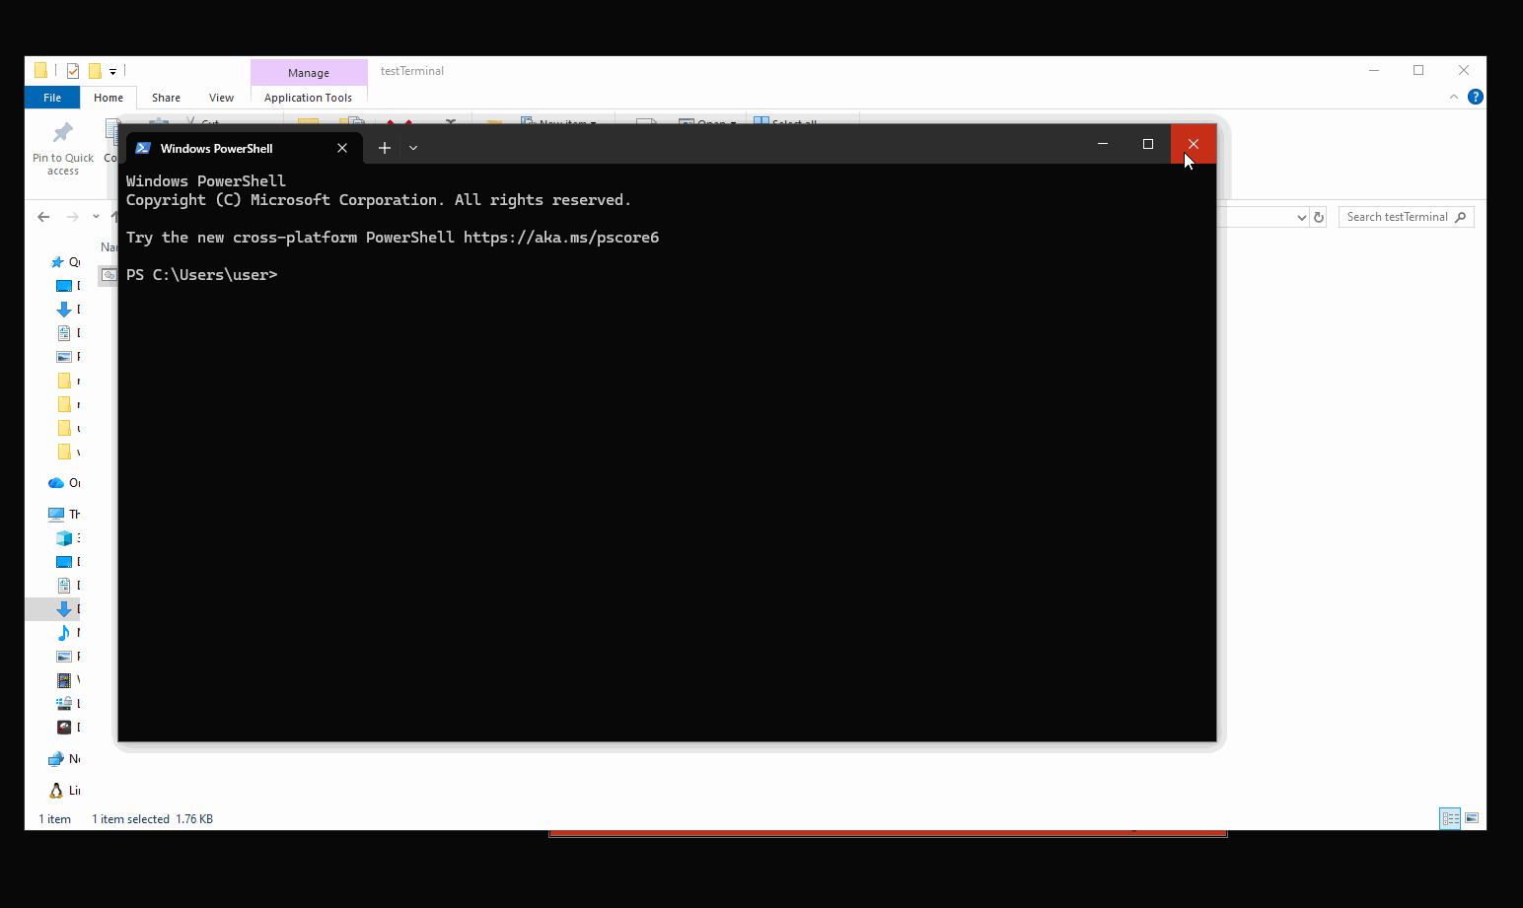Click the https://aka.ms/pscore6 link text

[x=561, y=238]
